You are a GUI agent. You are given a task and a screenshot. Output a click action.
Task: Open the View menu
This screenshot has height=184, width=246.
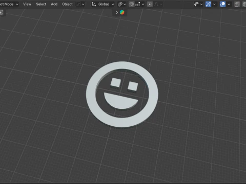coord(27,4)
